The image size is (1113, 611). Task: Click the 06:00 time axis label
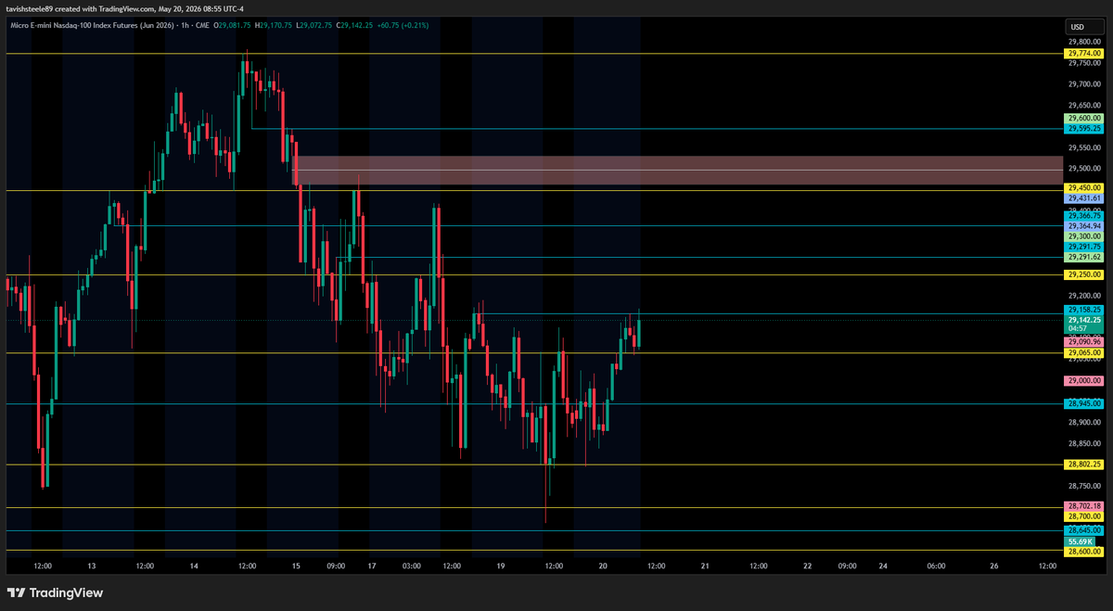[x=935, y=566]
